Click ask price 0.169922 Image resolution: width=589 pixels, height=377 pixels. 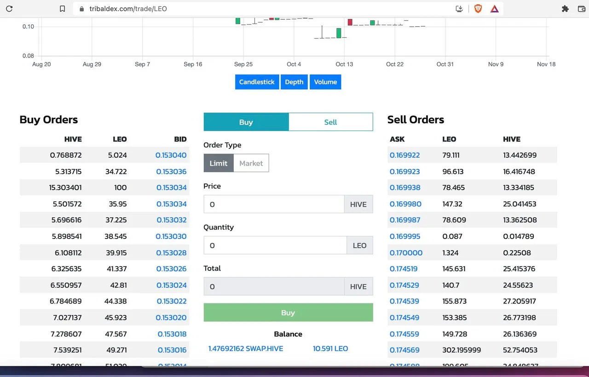coord(405,155)
